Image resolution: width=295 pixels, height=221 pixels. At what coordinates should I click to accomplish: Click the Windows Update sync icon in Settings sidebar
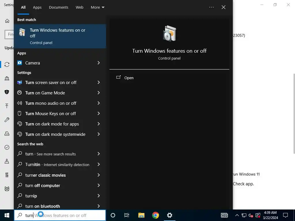[7, 64]
